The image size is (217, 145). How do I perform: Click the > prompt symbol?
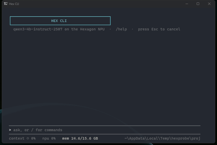point(10,130)
